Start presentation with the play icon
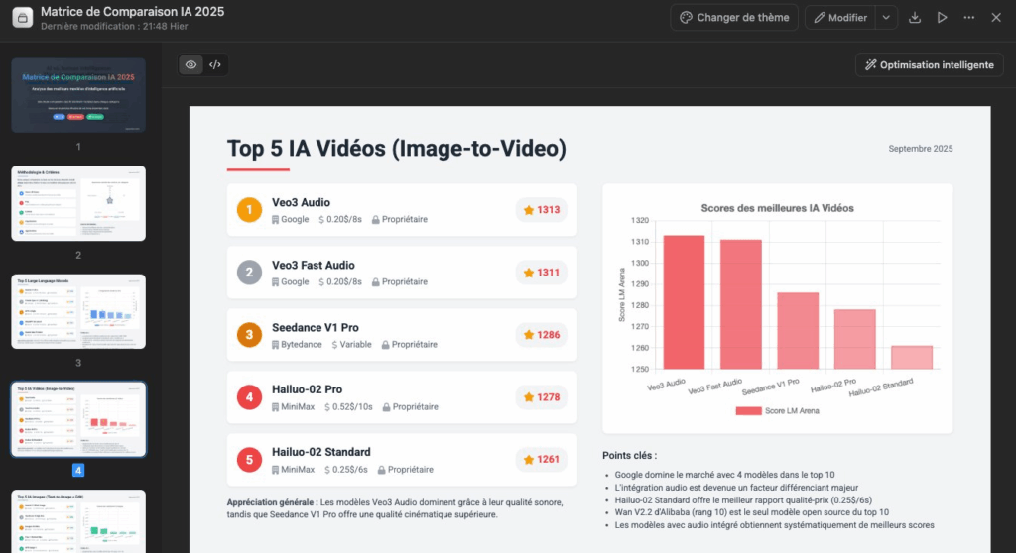 point(942,18)
